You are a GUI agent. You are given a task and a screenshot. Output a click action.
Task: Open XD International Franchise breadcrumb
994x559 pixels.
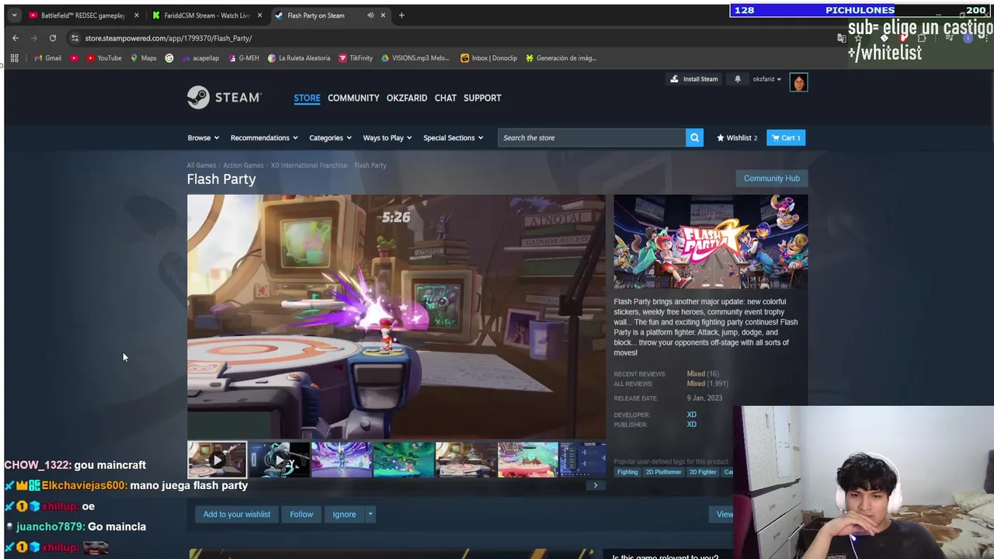(309, 165)
